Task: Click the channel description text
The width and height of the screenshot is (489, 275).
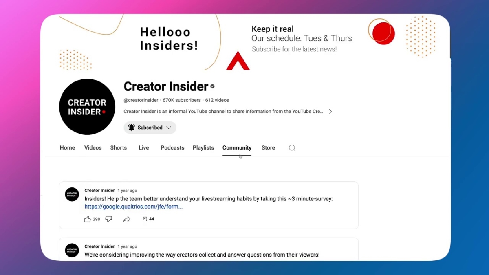Action: pyautogui.click(x=223, y=112)
